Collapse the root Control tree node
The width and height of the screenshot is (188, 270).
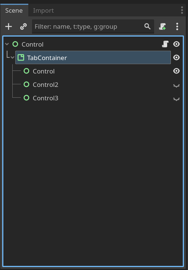pyautogui.click(x=7, y=44)
